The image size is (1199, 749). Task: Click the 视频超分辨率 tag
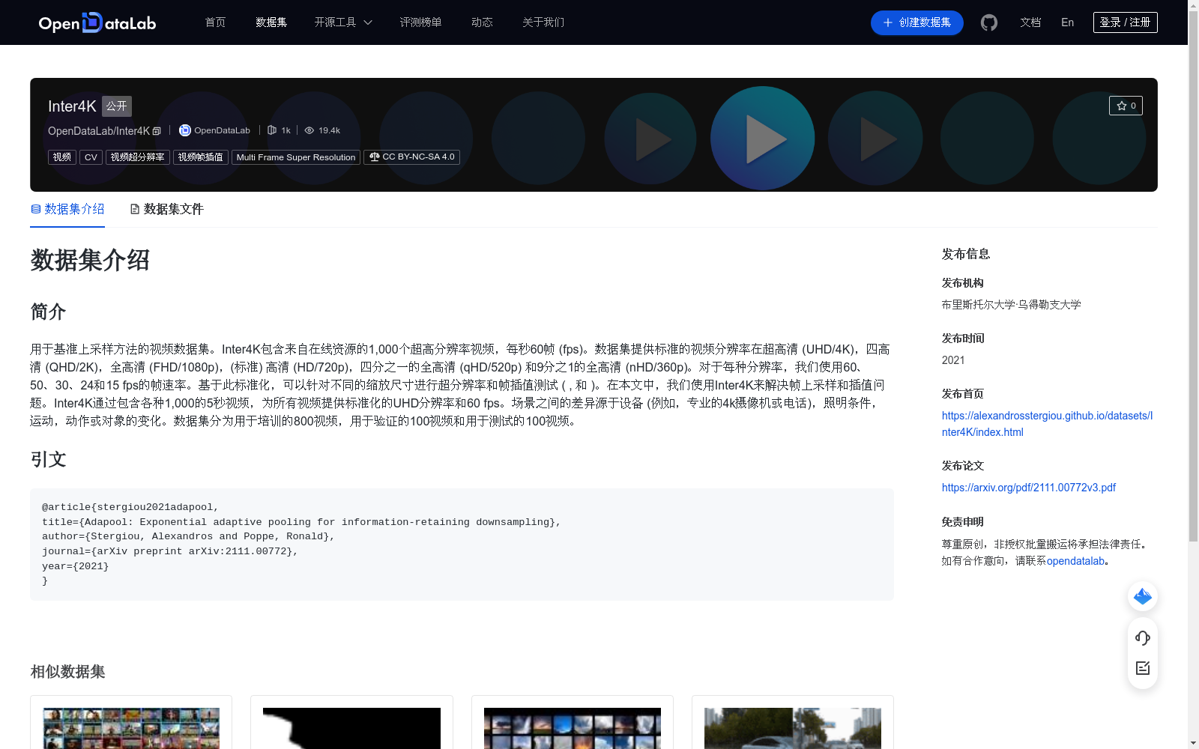(x=138, y=157)
